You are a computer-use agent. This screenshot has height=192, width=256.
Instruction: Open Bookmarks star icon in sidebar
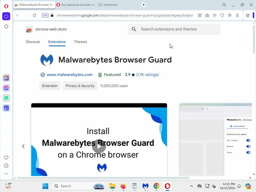coord(6,26)
